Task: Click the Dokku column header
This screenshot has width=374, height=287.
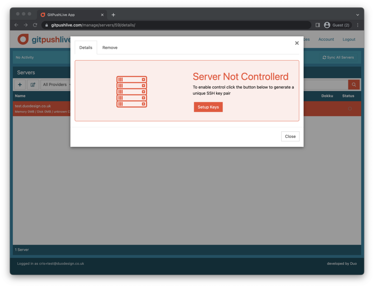Action: coord(327,96)
